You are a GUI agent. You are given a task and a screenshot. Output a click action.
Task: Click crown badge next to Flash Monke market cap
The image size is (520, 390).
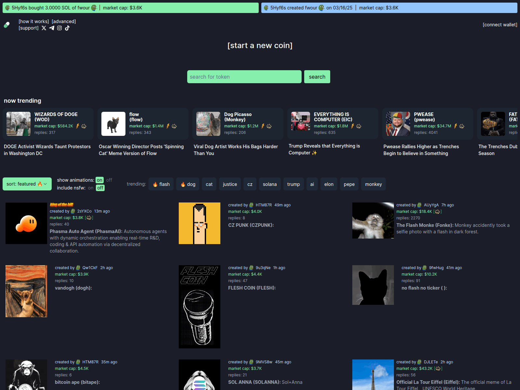[437, 212]
